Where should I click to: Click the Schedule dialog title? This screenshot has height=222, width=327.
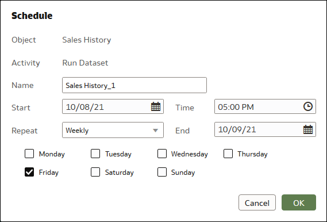pos(32,16)
